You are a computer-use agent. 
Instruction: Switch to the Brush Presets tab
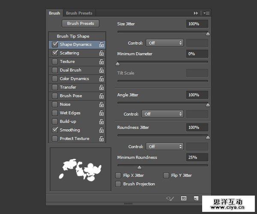(79, 13)
